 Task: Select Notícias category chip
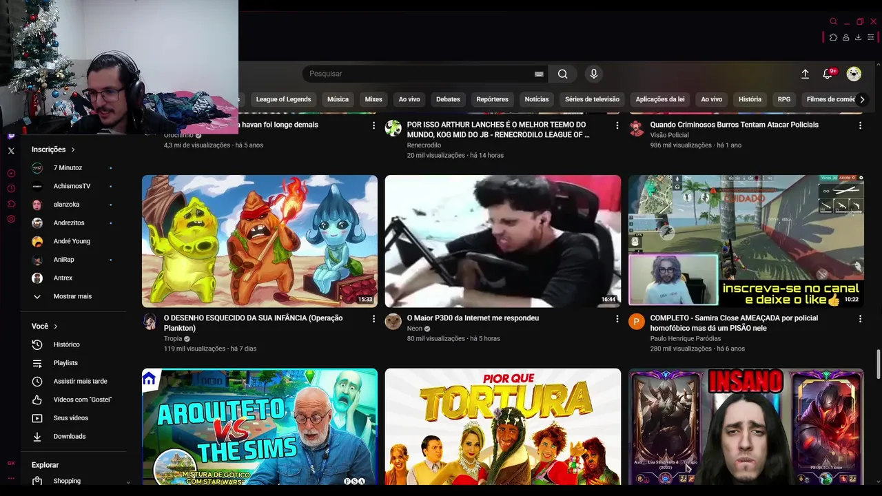coord(537,99)
